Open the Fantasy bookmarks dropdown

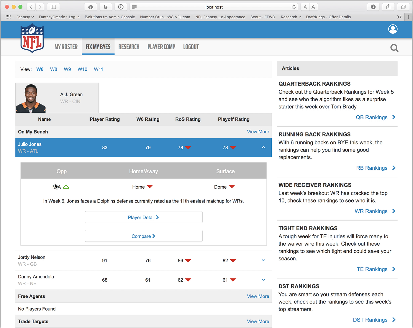[x=25, y=17]
